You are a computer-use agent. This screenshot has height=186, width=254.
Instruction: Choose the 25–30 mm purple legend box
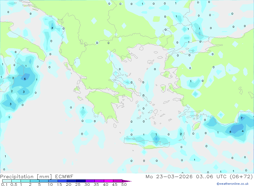coord(81,181)
